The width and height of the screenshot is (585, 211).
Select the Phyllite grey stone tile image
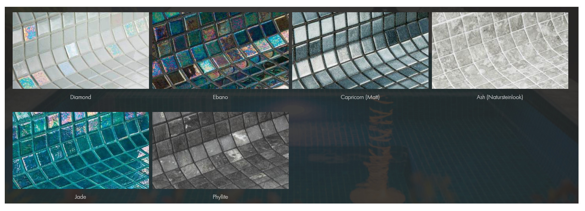click(x=221, y=150)
